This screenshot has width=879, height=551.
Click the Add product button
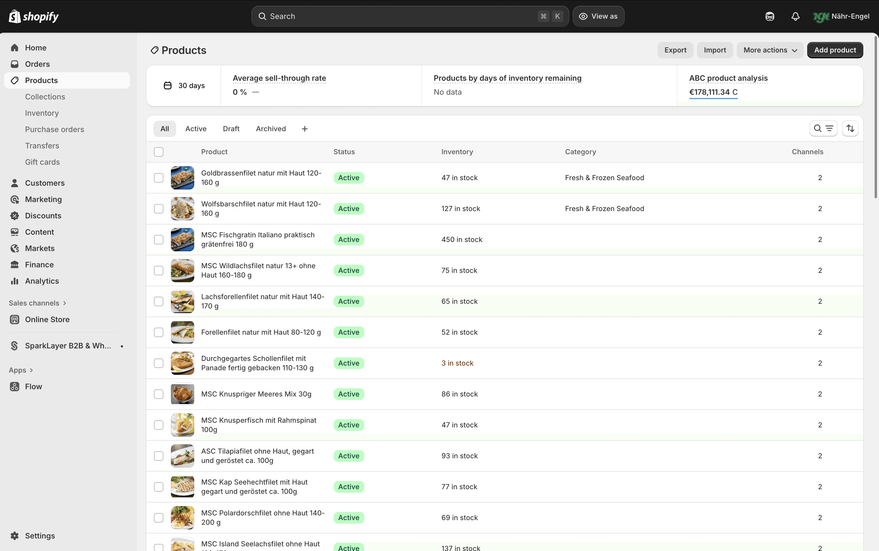(835, 50)
